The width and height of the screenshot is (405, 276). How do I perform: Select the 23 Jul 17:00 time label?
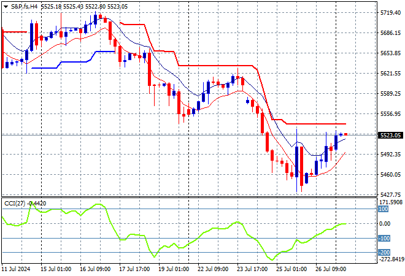[252, 269]
